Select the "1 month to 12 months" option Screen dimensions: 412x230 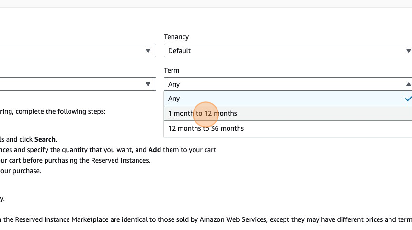point(203,113)
